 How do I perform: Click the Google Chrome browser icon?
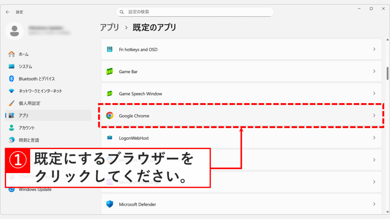click(110, 116)
